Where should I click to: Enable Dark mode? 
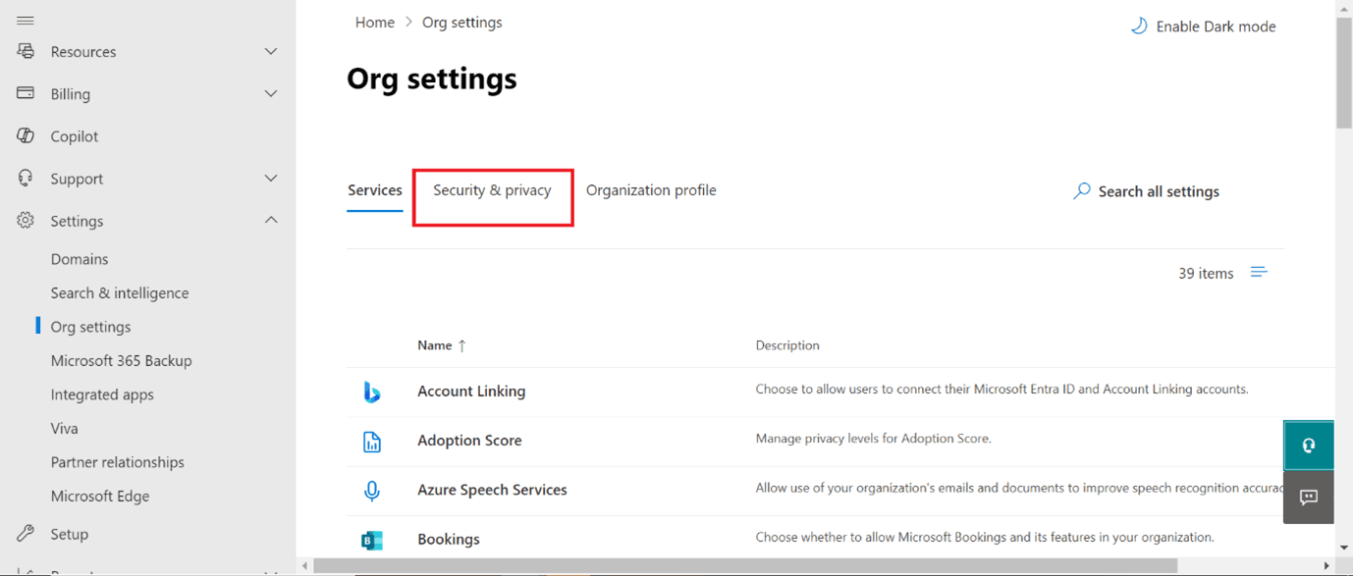pyautogui.click(x=1203, y=26)
